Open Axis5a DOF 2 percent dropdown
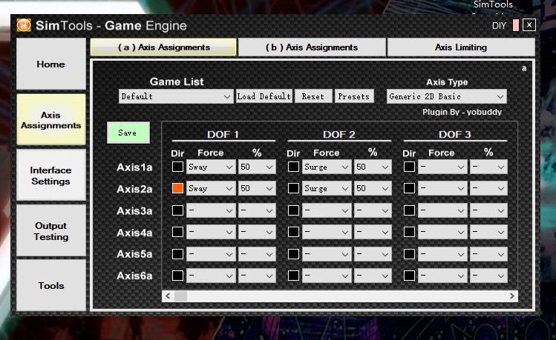 [x=373, y=253]
